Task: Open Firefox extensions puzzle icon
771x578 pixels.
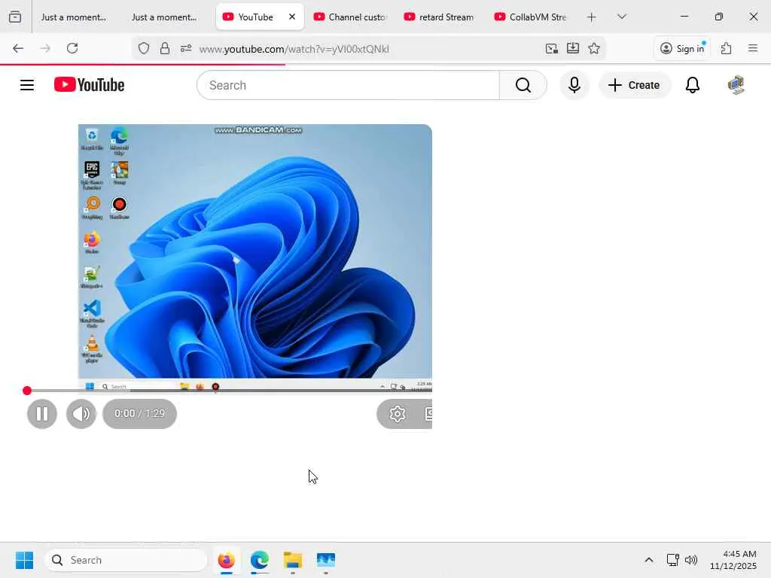Action: point(727,48)
